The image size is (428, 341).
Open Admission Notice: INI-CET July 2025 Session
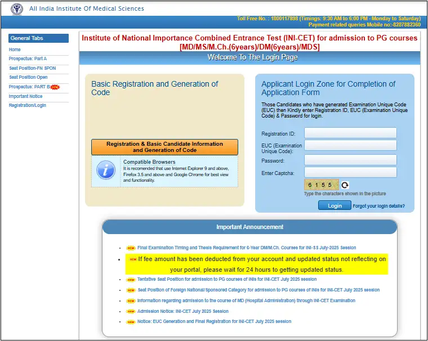pos(183,311)
